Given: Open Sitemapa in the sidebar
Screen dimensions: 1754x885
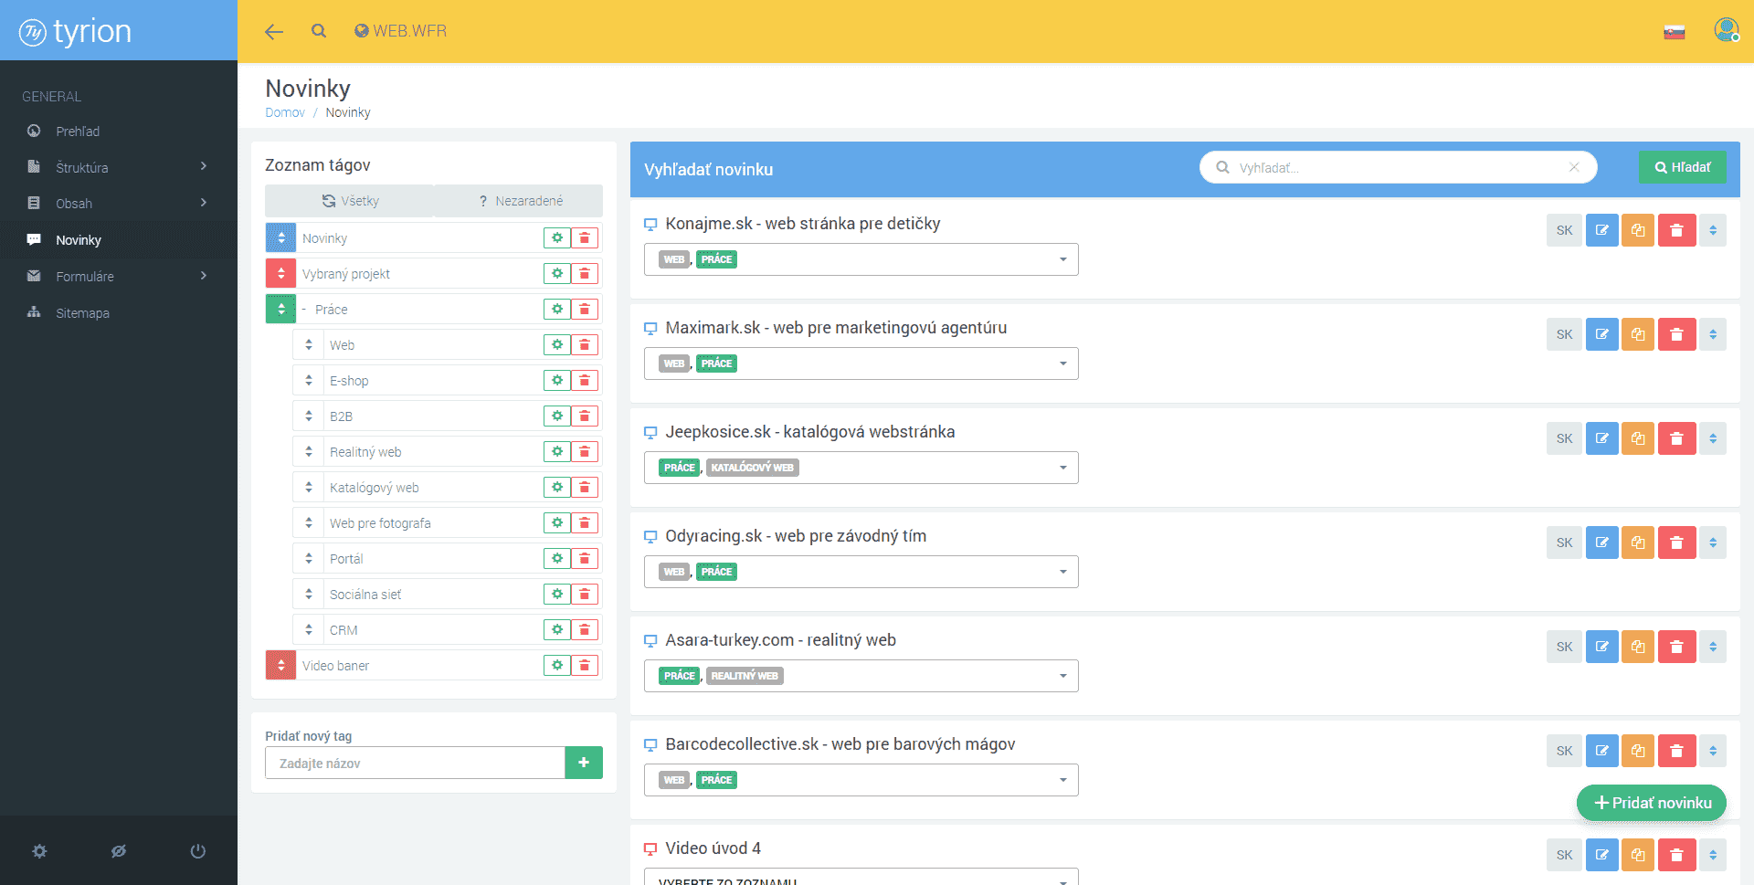Looking at the screenshot, I should [82, 313].
